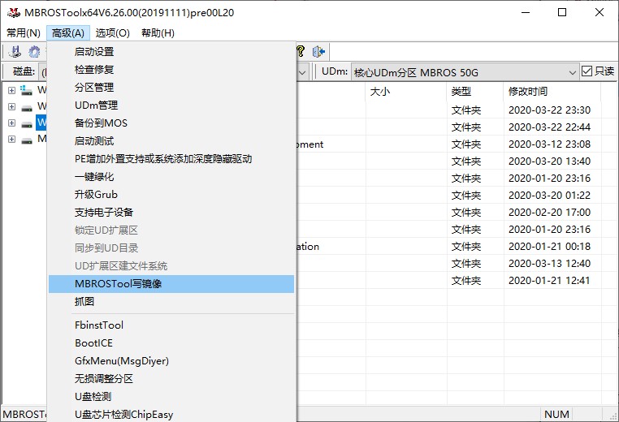
Task: Expand the tree node starting with M
Action: click(x=11, y=140)
